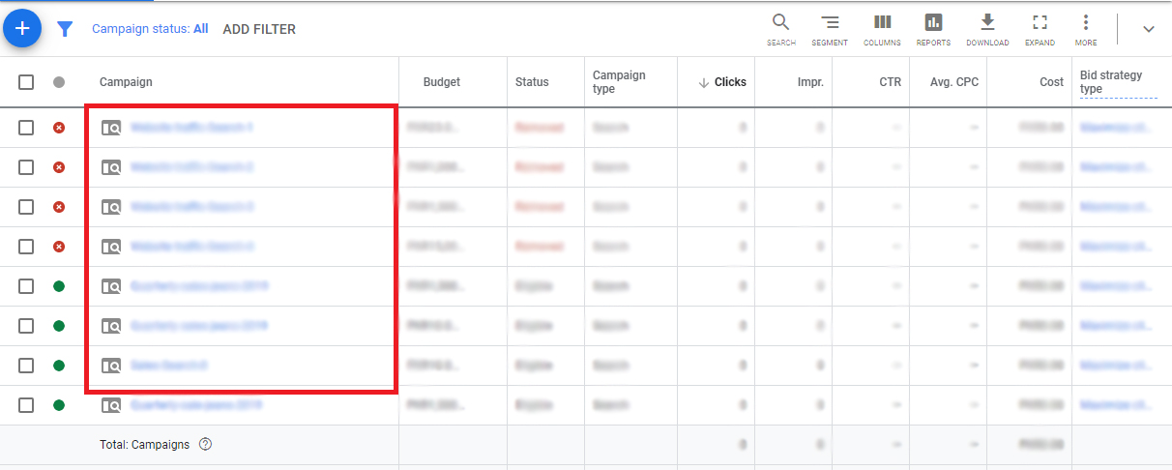Click the blue plus new campaign button
The height and width of the screenshot is (470, 1172).
pos(22,29)
